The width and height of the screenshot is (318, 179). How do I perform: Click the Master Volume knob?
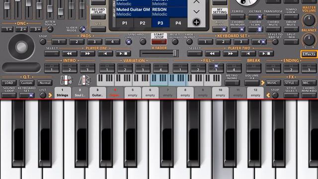click(309, 20)
